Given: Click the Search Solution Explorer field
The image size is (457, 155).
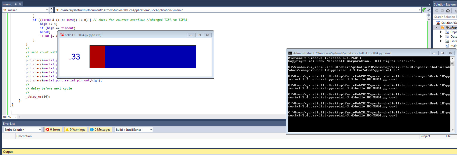Looking at the screenshot, I should point(445,17).
